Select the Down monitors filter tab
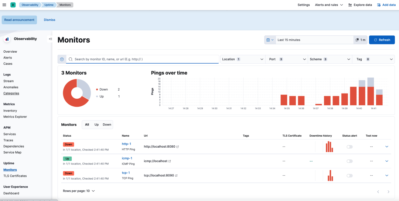Image resolution: width=399 pixels, height=201 pixels. tap(107, 125)
